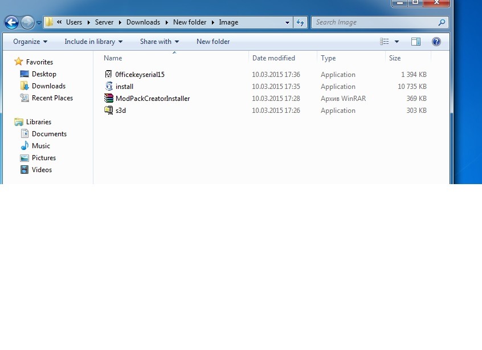
Task: Open the address bar history dropdown
Action: (287, 22)
